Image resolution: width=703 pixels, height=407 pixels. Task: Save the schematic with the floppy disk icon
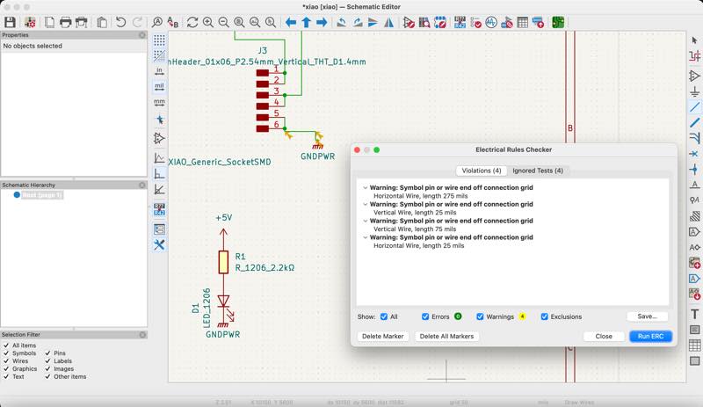pyautogui.click(x=10, y=22)
